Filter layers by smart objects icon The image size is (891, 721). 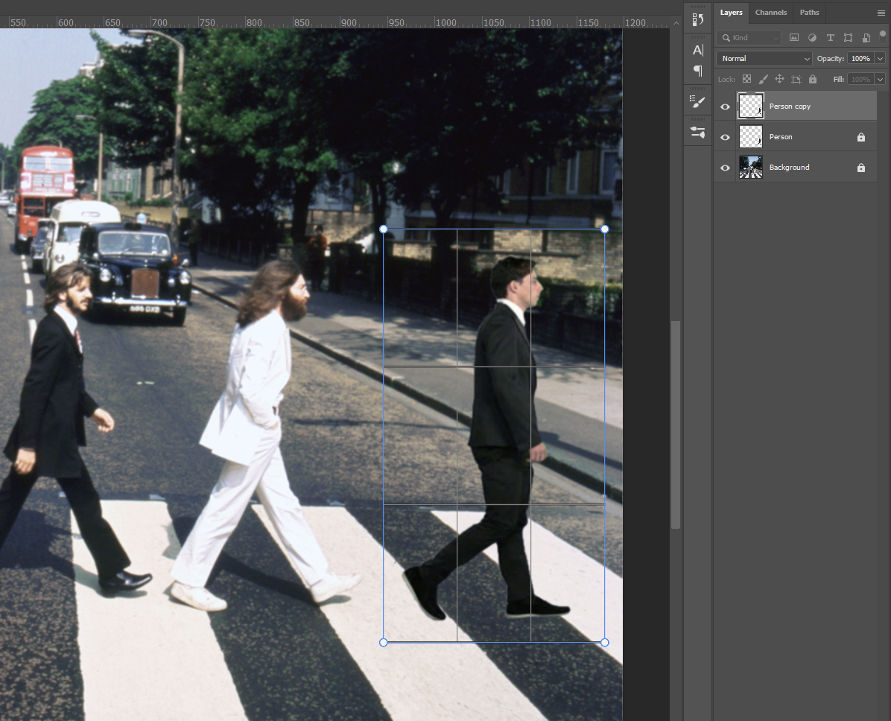(866, 37)
